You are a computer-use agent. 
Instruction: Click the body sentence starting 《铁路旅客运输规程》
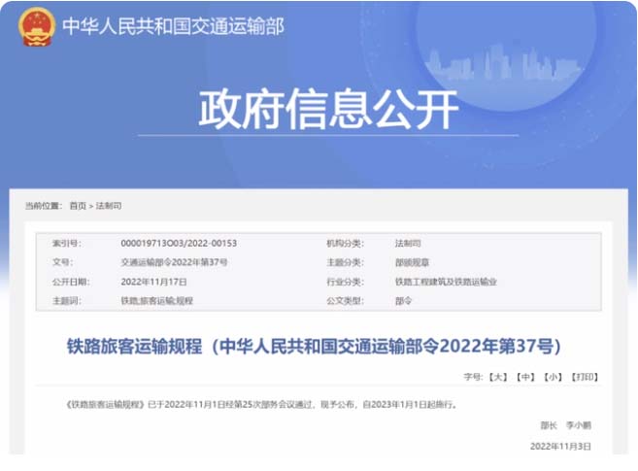click(261, 404)
